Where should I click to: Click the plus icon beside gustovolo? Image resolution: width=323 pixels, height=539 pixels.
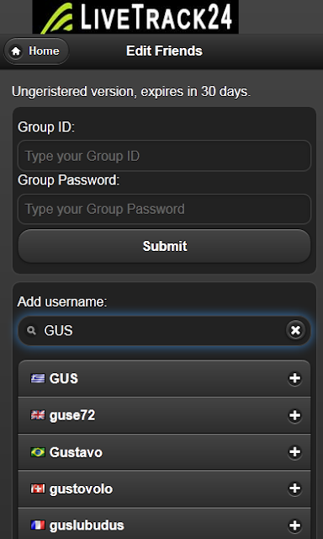pos(294,488)
